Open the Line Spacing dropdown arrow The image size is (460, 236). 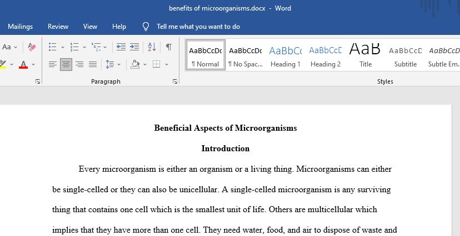(x=119, y=64)
